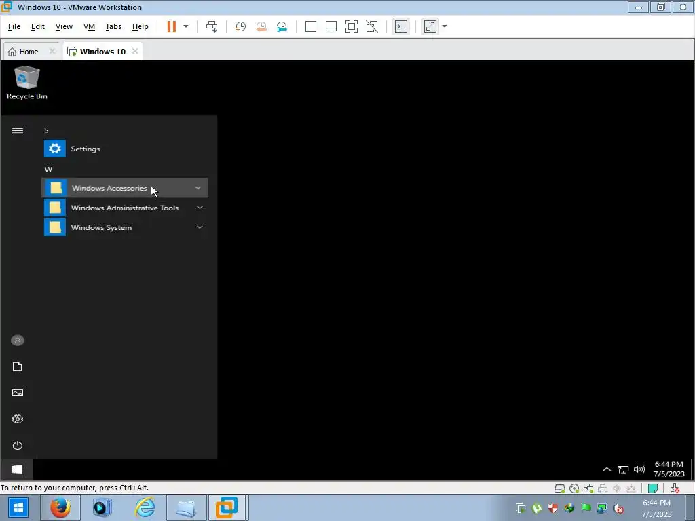Enter full screen mode icon

(352, 26)
